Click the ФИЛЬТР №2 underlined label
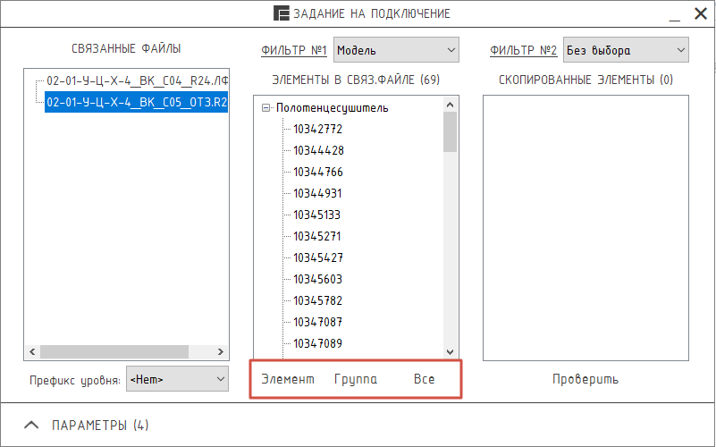 (523, 50)
